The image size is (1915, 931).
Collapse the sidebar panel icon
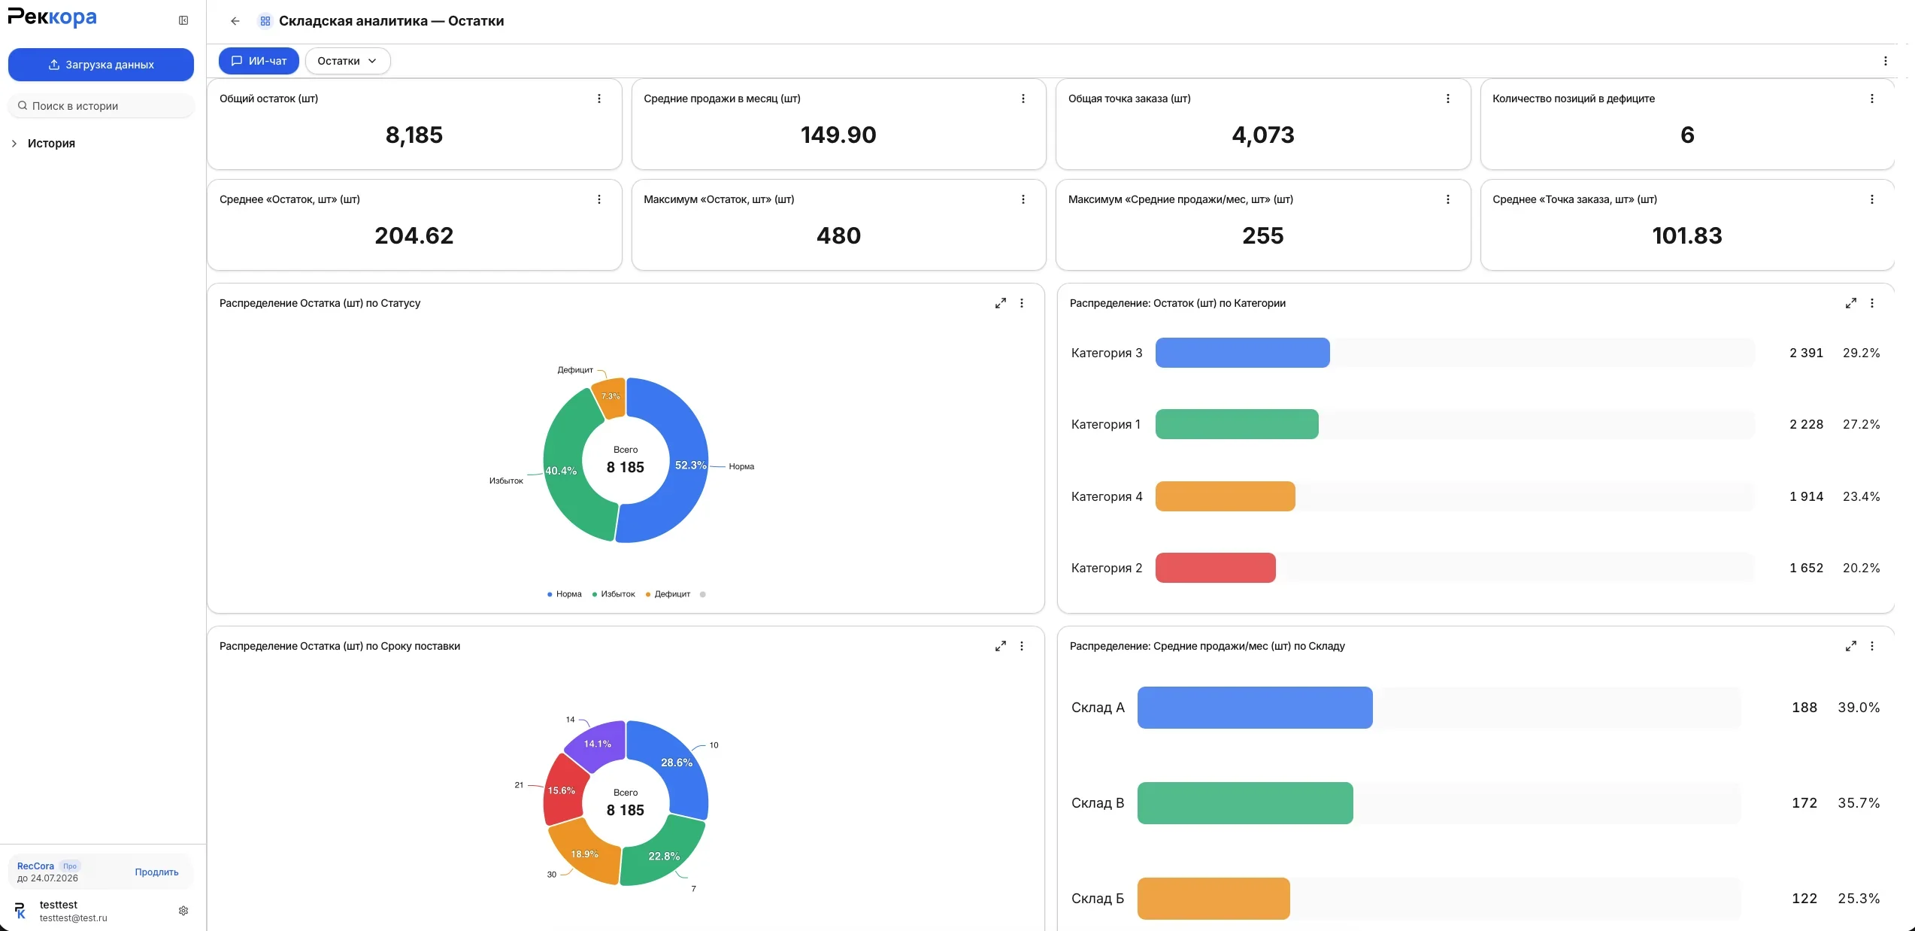[x=183, y=20]
